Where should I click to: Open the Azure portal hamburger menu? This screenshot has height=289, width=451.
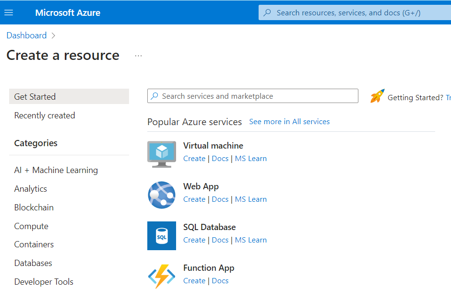click(9, 12)
